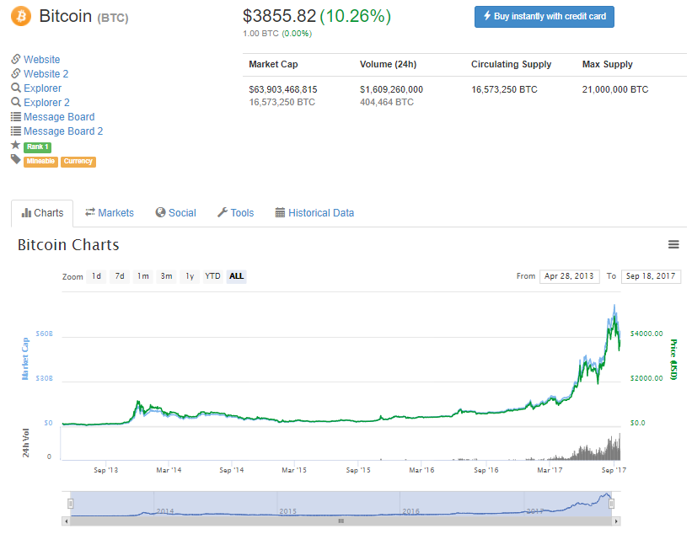Click the magnifier icon beside Explorer 2
The height and width of the screenshot is (534, 692).
[16, 102]
